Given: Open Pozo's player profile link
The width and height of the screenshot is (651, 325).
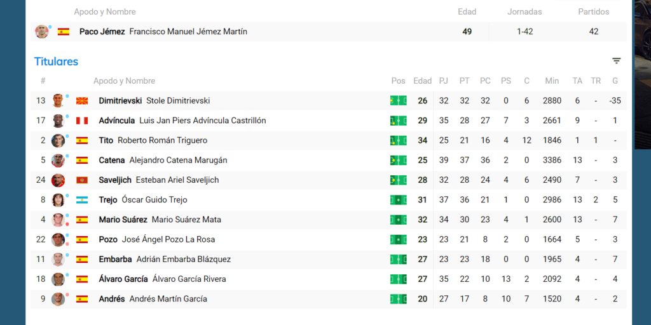Looking at the screenshot, I should pos(108,240).
